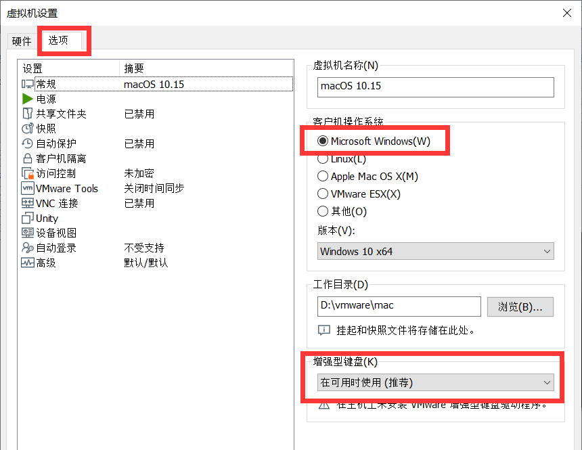Select the Unity row
582x450 pixels.
click(x=156, y=218)
